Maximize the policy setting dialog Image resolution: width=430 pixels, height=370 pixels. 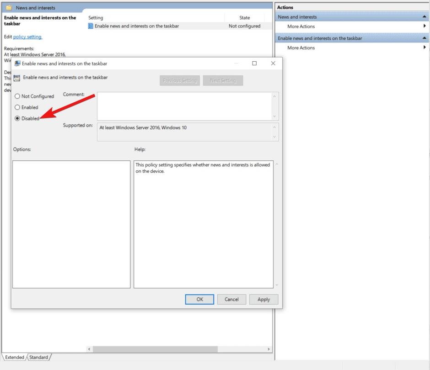tap(254, 63)
